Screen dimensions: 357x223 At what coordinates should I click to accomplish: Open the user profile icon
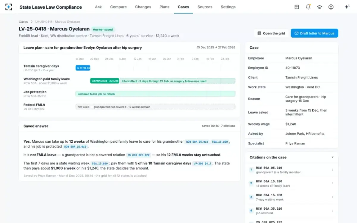pos(331,7)
